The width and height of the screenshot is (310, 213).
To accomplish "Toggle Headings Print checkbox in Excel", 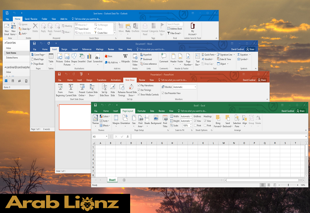I will pos(205,125).
